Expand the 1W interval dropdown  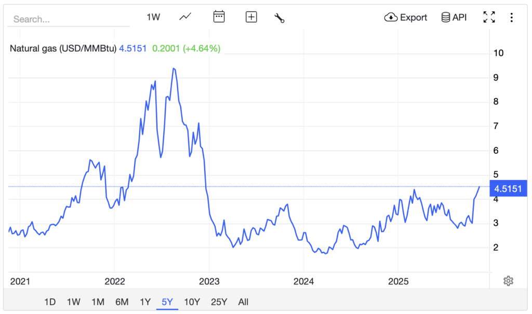(x=153, y=17)
